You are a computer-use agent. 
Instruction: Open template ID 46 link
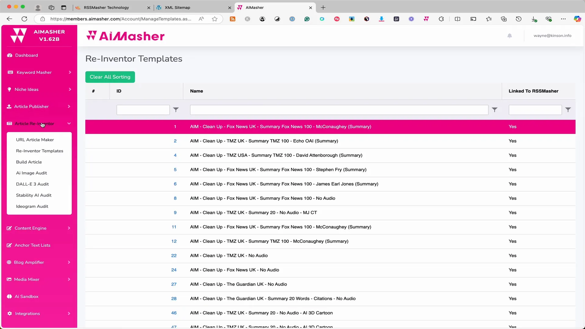point(174,313)
